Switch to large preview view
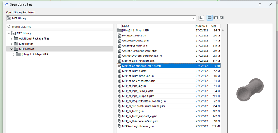This screenshot has width=278, height=133. tap(222, 18)
